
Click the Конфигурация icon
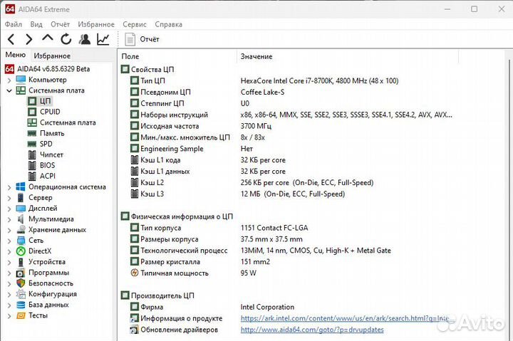[x=21, y=294]
